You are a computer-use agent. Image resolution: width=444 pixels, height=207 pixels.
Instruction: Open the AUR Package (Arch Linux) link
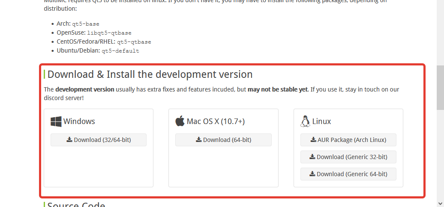(x=348, y=140)
